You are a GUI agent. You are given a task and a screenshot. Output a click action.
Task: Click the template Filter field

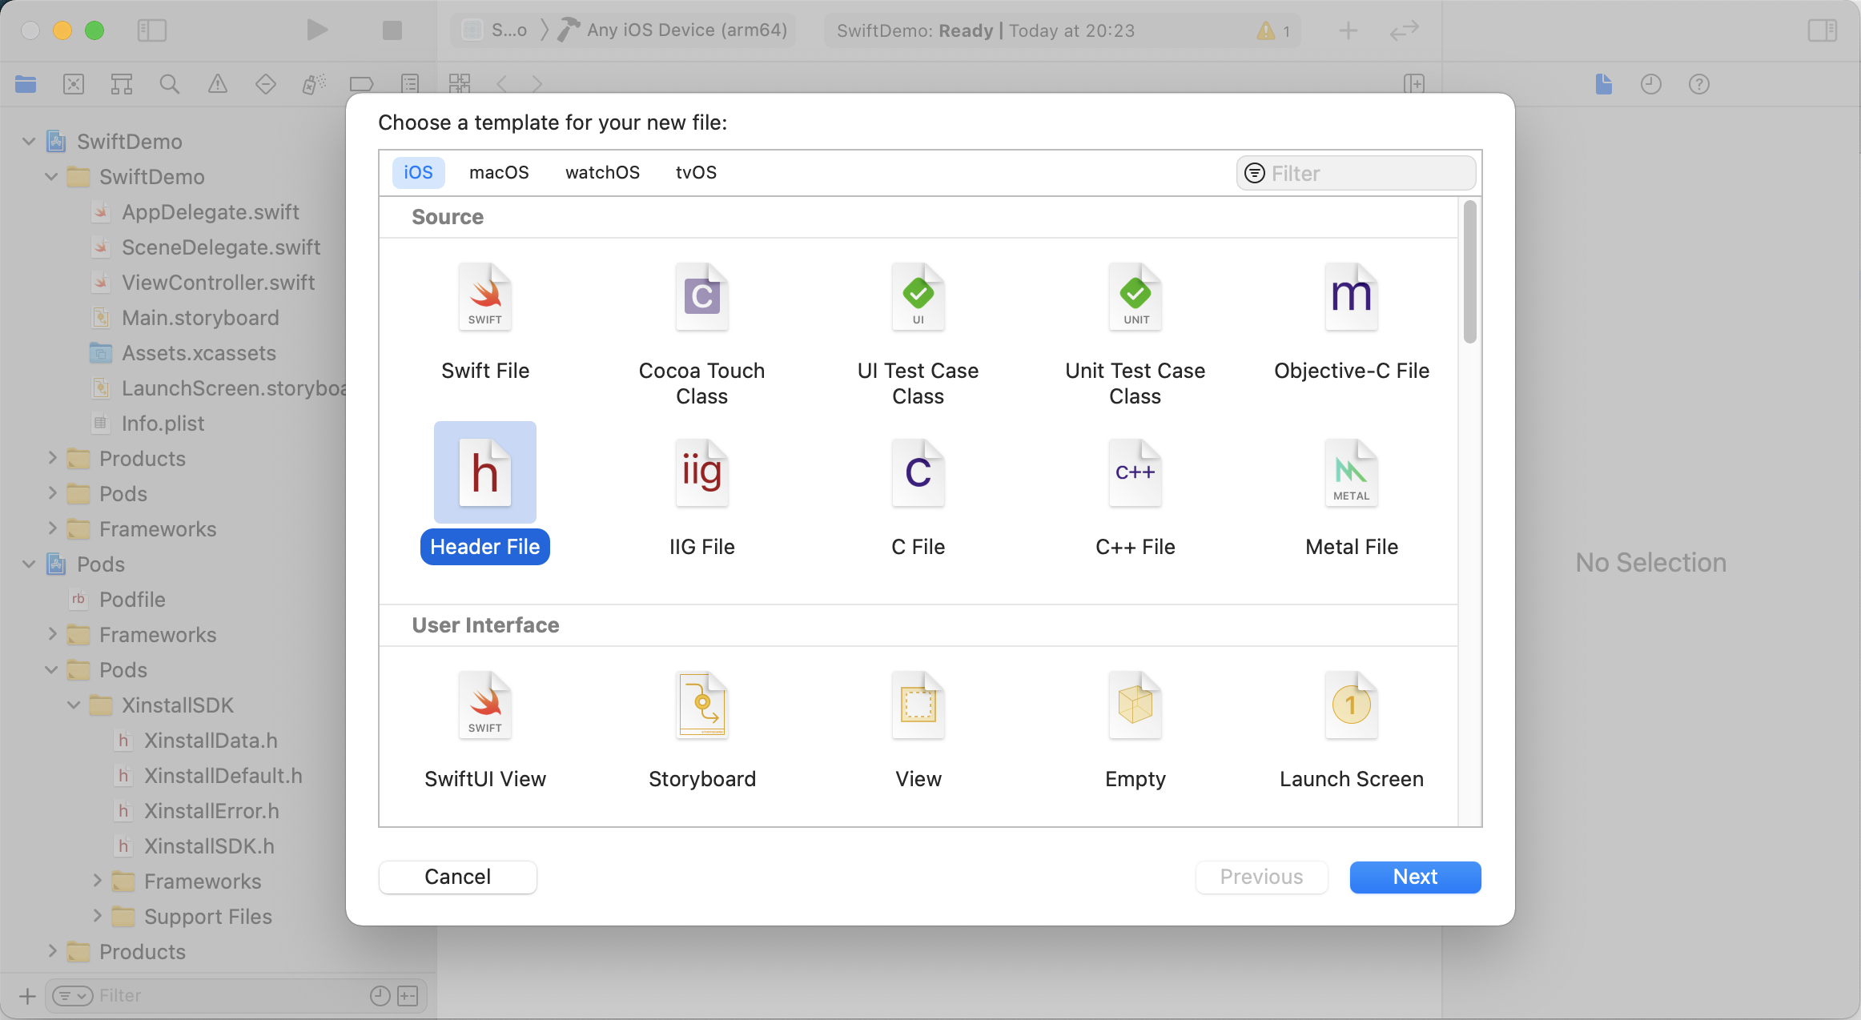1356,173
